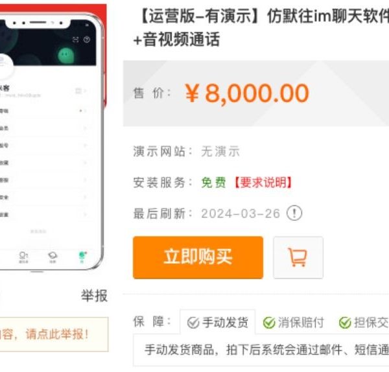Select the 消保赔付 guarantee tab

click(x=294, y=322)
